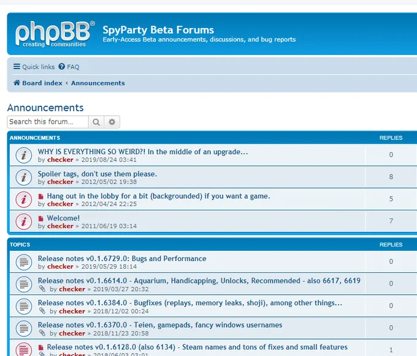This screenshot has height=356, width=417.
Task: Click ANNOUNCEMENTS section header label
Action: point(35,138)
